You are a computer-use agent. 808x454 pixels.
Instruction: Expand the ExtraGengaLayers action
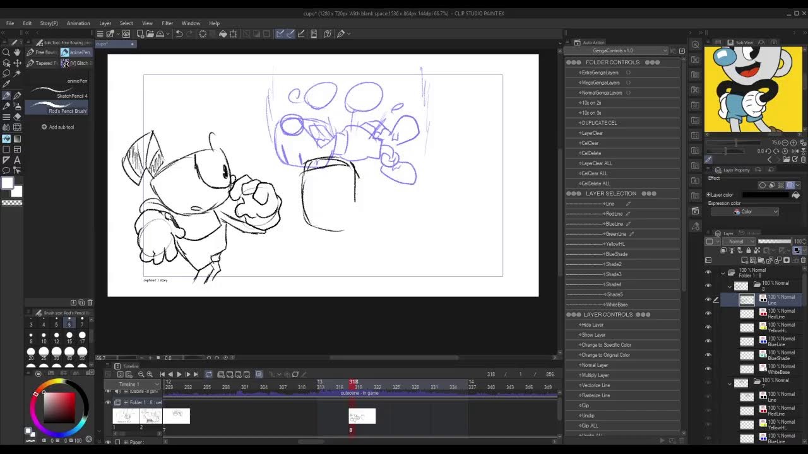580,73
